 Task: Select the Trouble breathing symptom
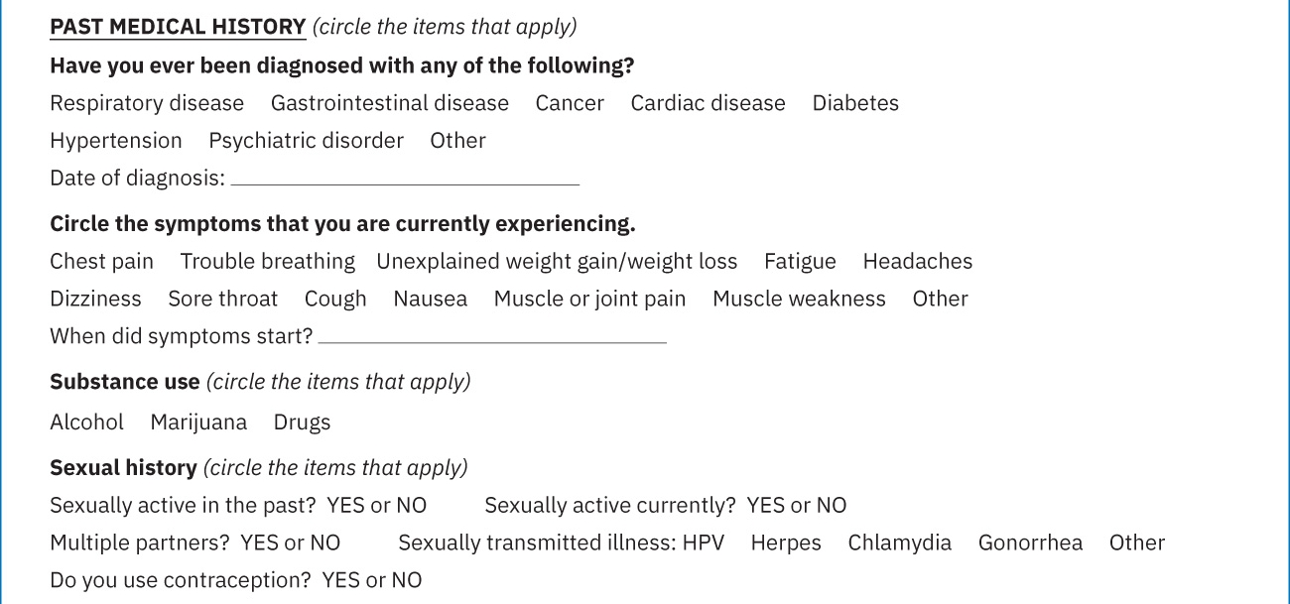point(268,262)
